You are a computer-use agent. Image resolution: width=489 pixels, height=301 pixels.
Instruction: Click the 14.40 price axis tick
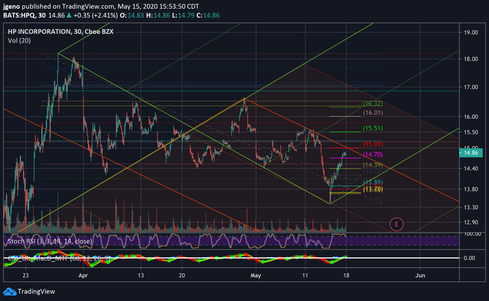pos(471,169)
